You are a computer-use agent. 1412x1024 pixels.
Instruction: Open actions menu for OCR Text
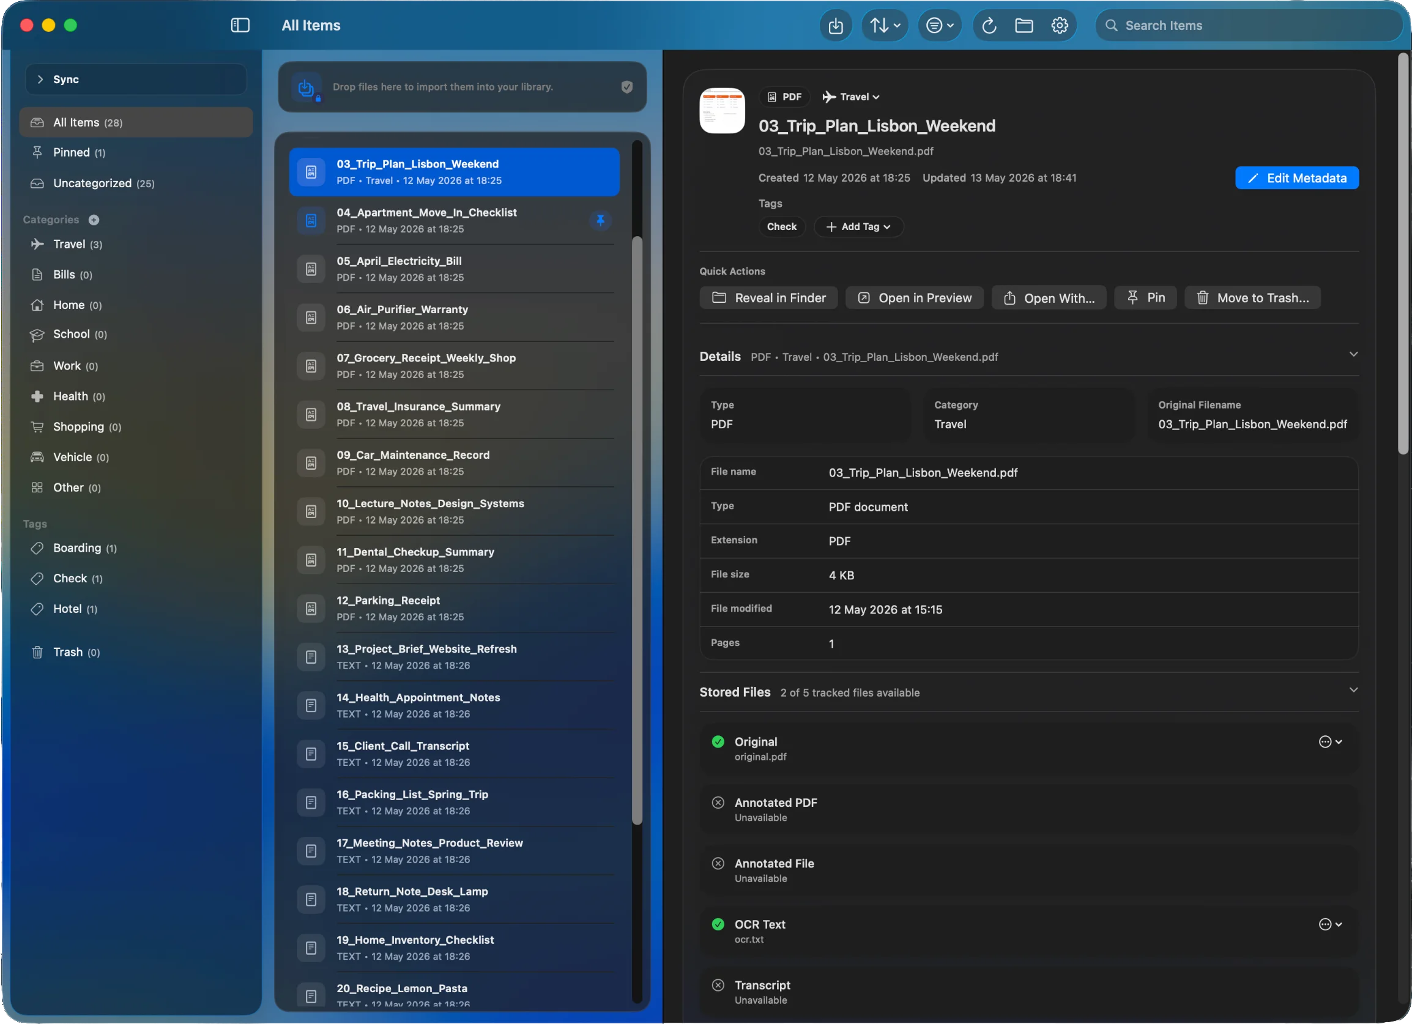click(1331, 924)
